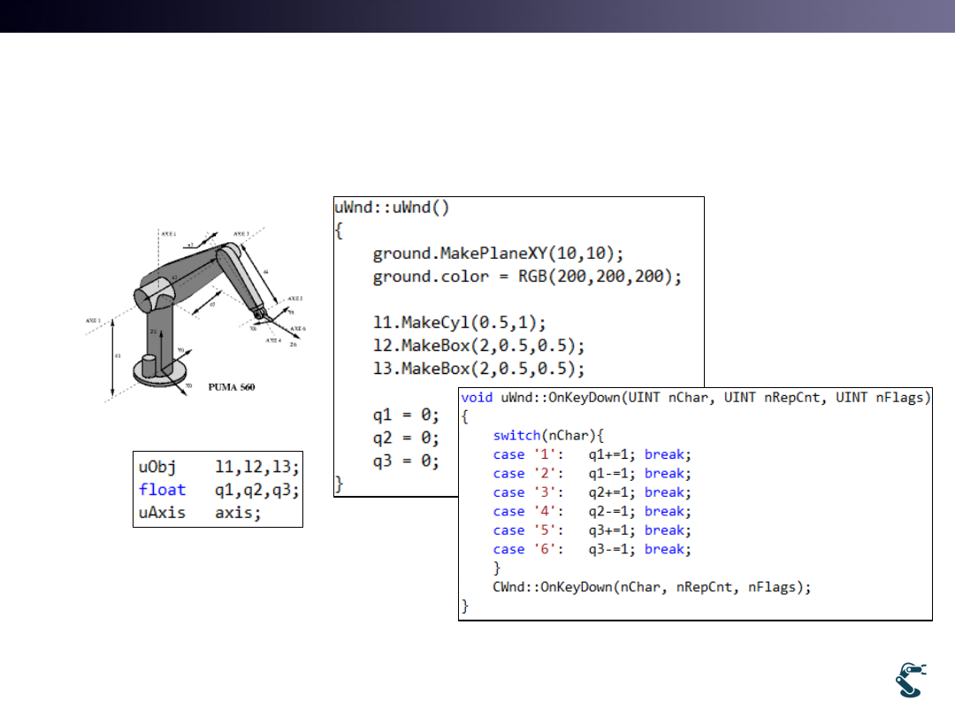Screen dimensions: 955x716
Task: Select the 'uAxis axis;' declaration line
Action: [200, 512]
